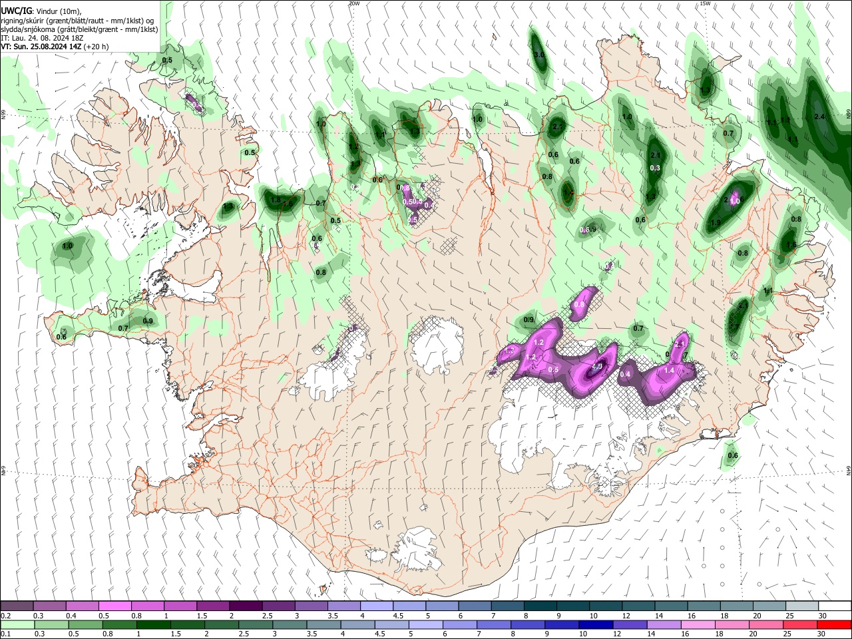Click the 'slydda/snjókoma' legend description line
This screenshot has width=852, height=639.
point(79,29)
